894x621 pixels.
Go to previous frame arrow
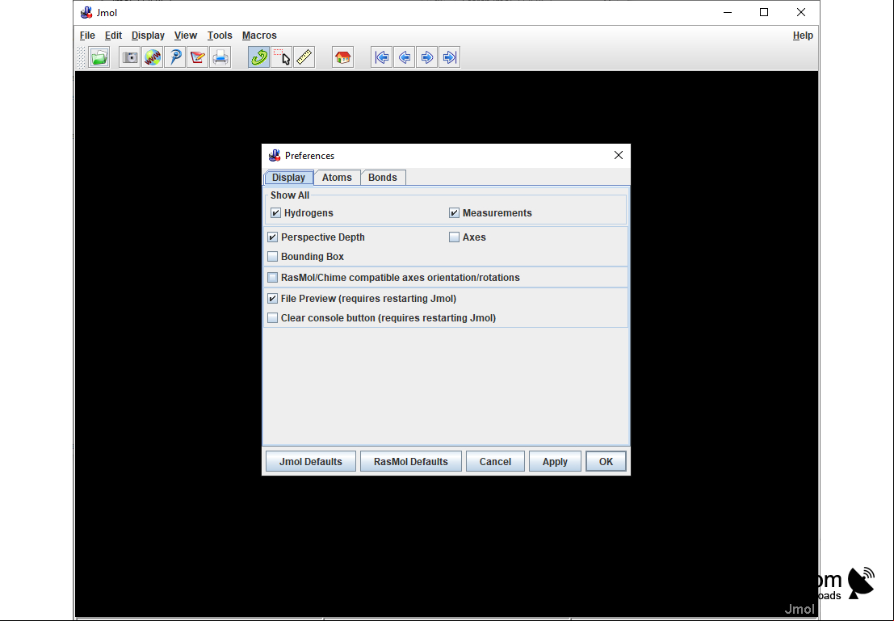(x=405, y=57)
